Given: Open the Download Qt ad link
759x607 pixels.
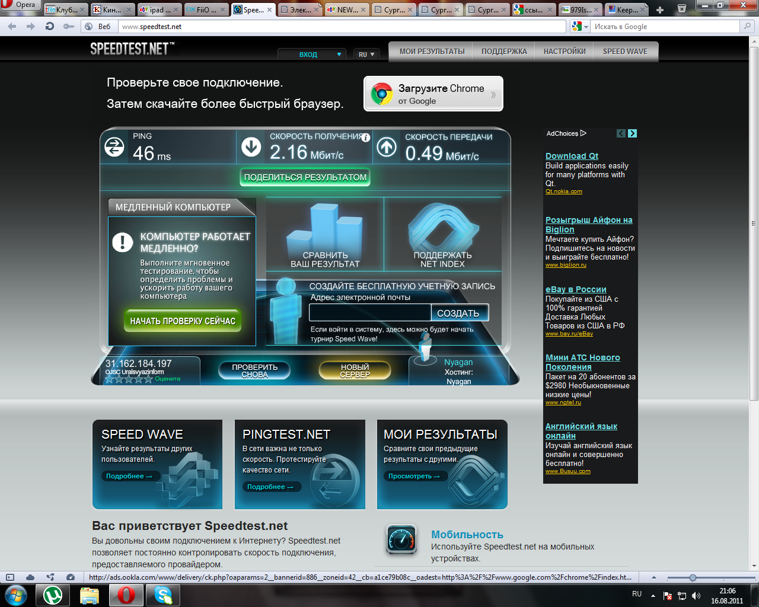Looking at the screenshot, I should [572, 156].
